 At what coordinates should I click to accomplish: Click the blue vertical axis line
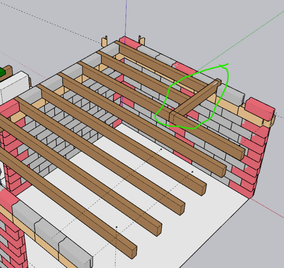point(126,17)
